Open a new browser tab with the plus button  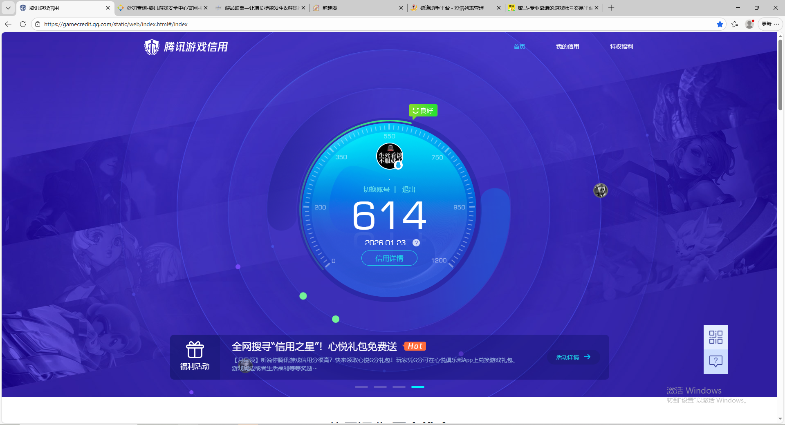pos(611,8)
